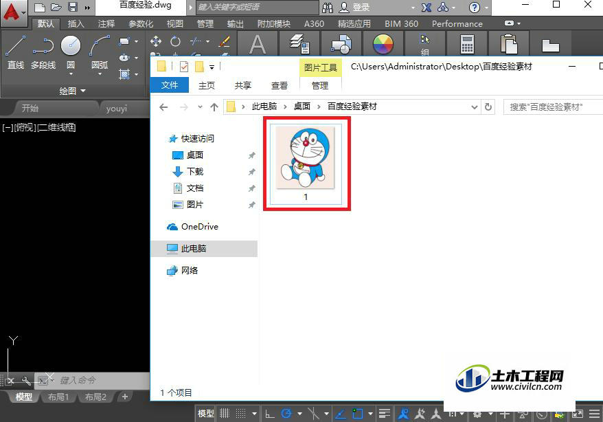Toggle 2D object snap square icon
The width and height of the screenshot is (603, 422).
tap(358, 414)
